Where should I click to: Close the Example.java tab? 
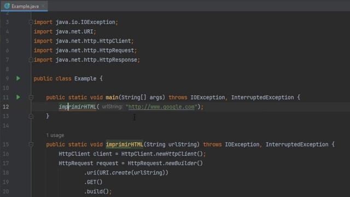(x=43, y=6)
